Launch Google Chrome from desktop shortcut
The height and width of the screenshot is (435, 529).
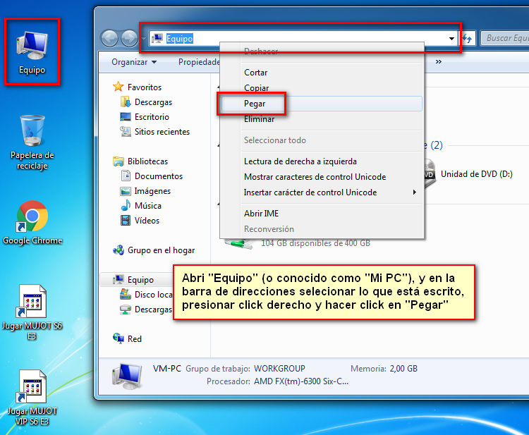(x=32, y=222)
